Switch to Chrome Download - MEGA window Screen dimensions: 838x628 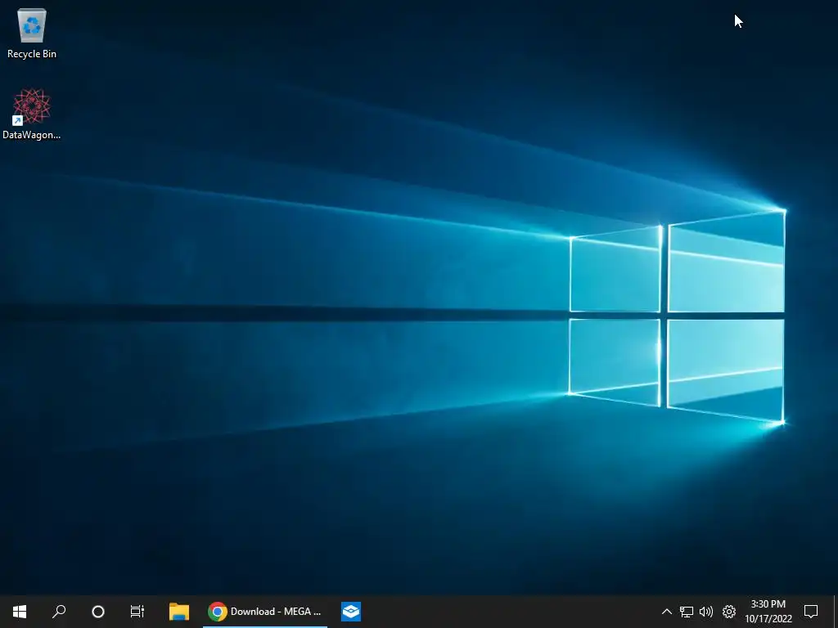point(265,612)
